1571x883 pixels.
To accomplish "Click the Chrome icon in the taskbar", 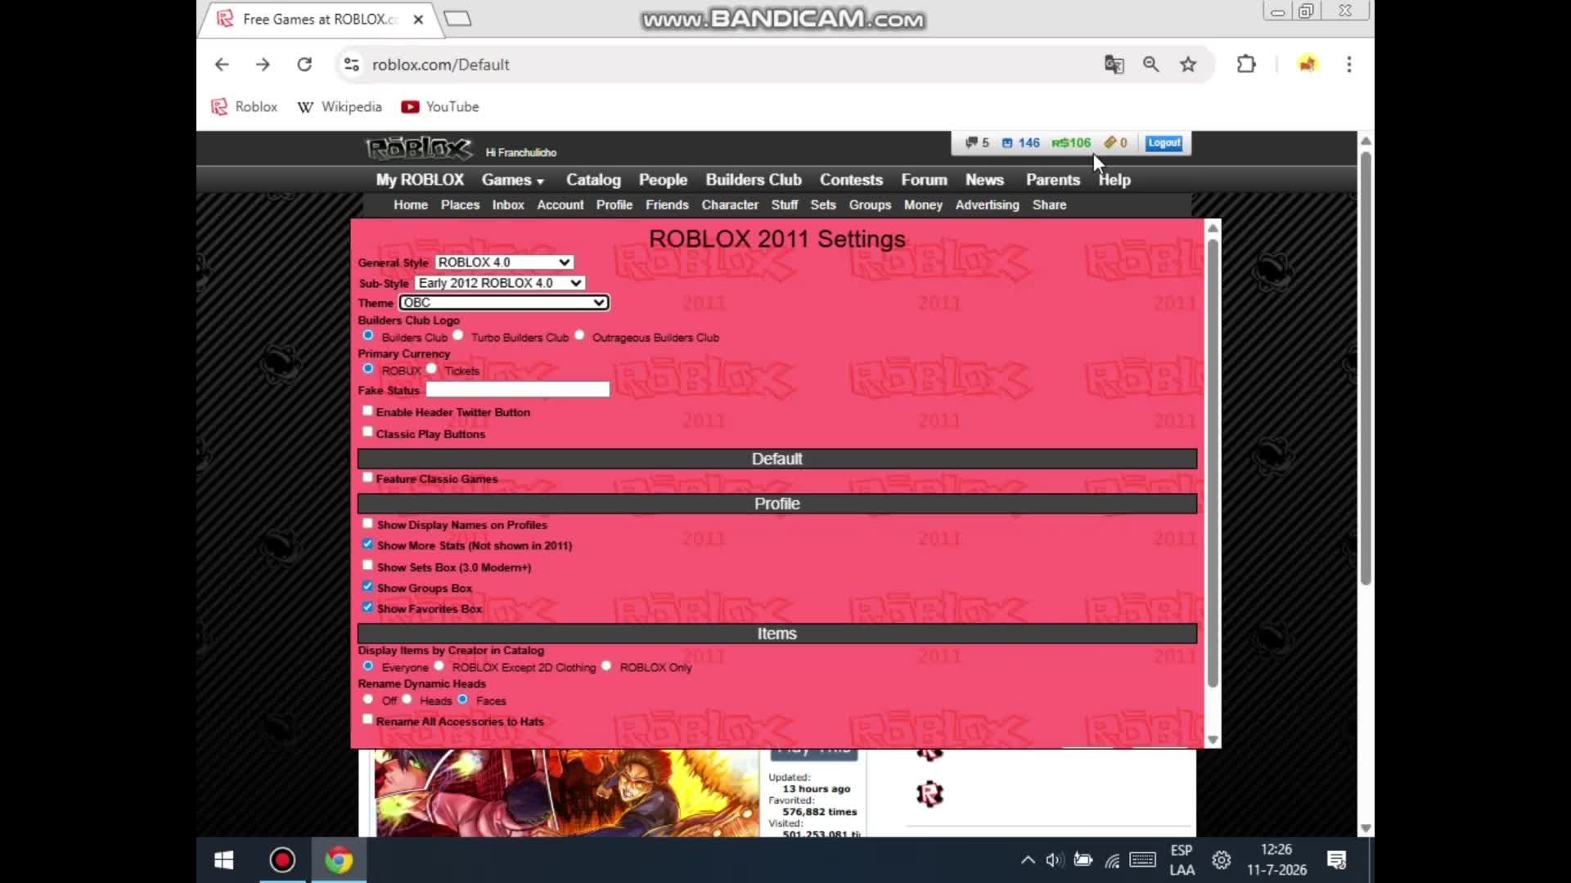I will click(339, 860).
